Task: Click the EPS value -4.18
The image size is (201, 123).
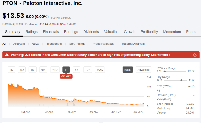Action: click(191, 86)
